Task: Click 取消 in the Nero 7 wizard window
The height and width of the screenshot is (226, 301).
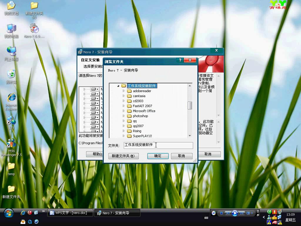Action: click(x=209, y=154)
